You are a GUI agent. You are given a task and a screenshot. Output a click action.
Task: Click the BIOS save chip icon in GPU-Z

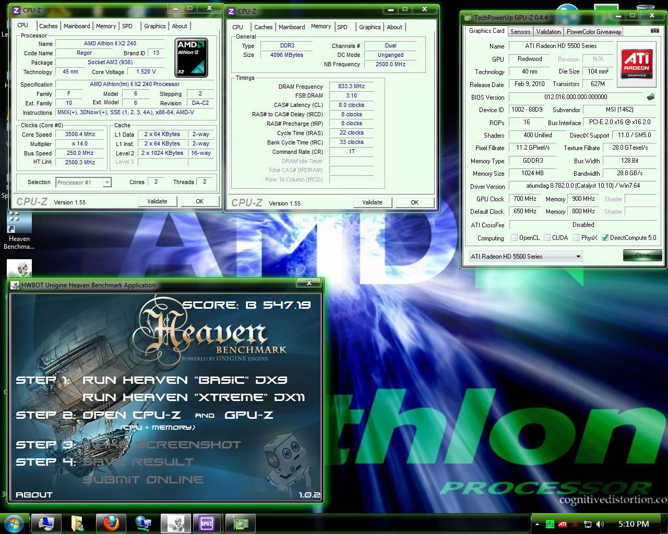click(651, 96)
